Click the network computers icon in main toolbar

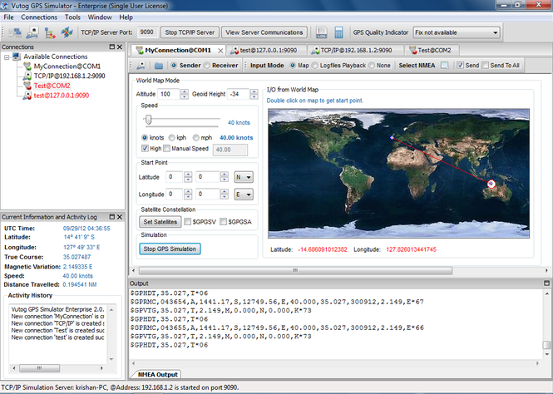click(15, 32)
